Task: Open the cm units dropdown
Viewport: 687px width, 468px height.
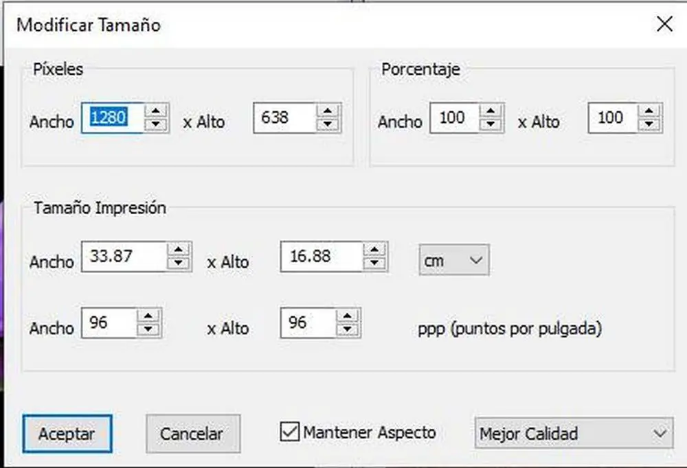Action: (x=454, y=261)
